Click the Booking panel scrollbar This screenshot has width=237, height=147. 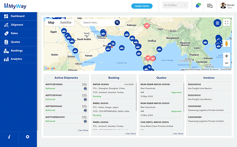click(x=136, y=97)
